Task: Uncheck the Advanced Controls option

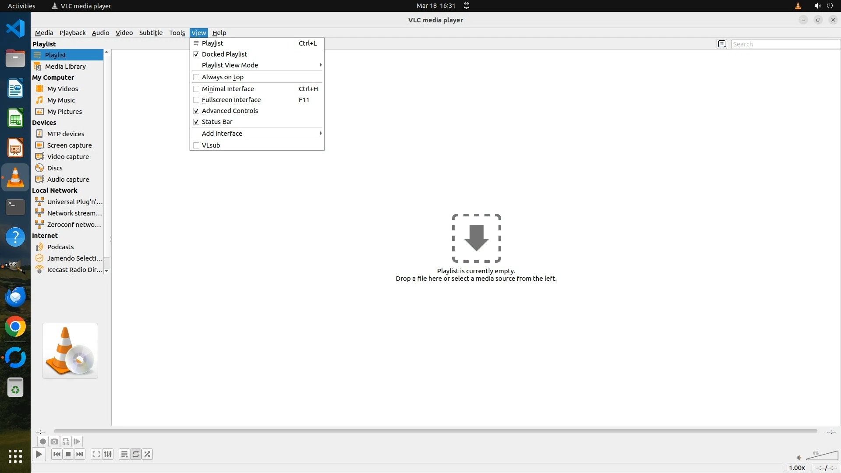Action: click(x=196, y=111)
